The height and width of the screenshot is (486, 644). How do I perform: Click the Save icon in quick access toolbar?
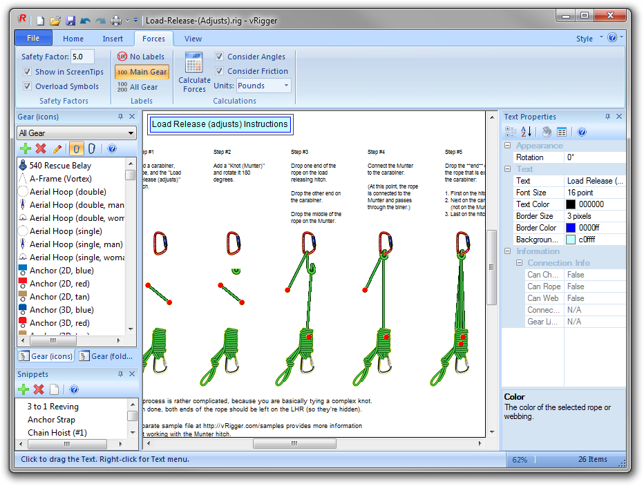pos(70,21)
